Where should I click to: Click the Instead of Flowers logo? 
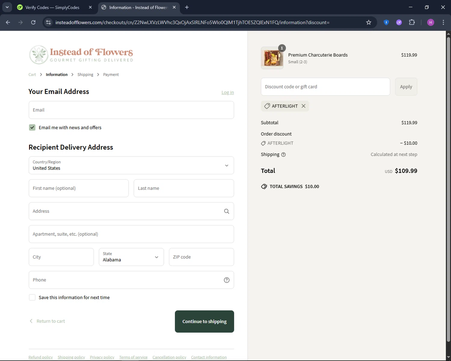(x=81, y=55)
